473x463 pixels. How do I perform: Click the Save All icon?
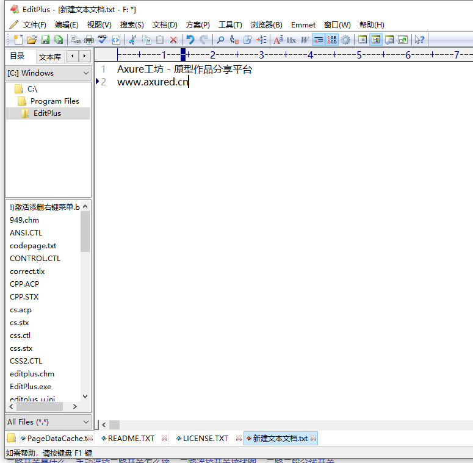pos(59,40)
